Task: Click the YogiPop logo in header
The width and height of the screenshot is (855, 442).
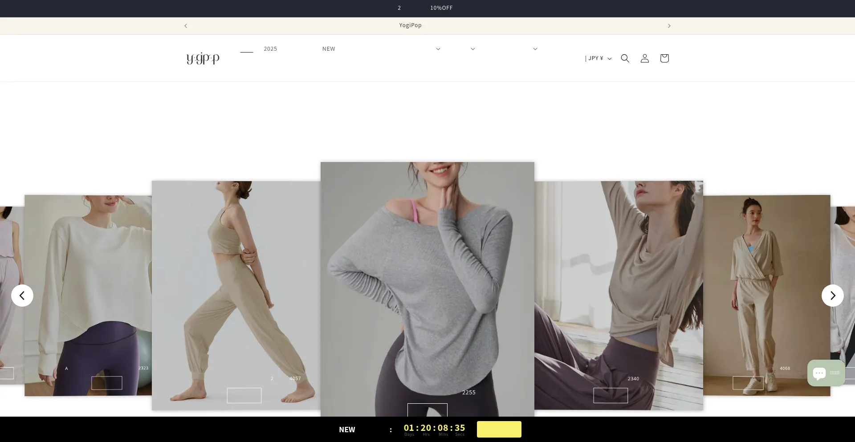Action: click(x=203, y=58)
